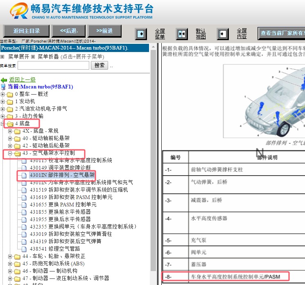305x285 pixels.
Task: Open 433019 拆卸和安装前空气弹簧滑柱
Action: click(71, 234)
